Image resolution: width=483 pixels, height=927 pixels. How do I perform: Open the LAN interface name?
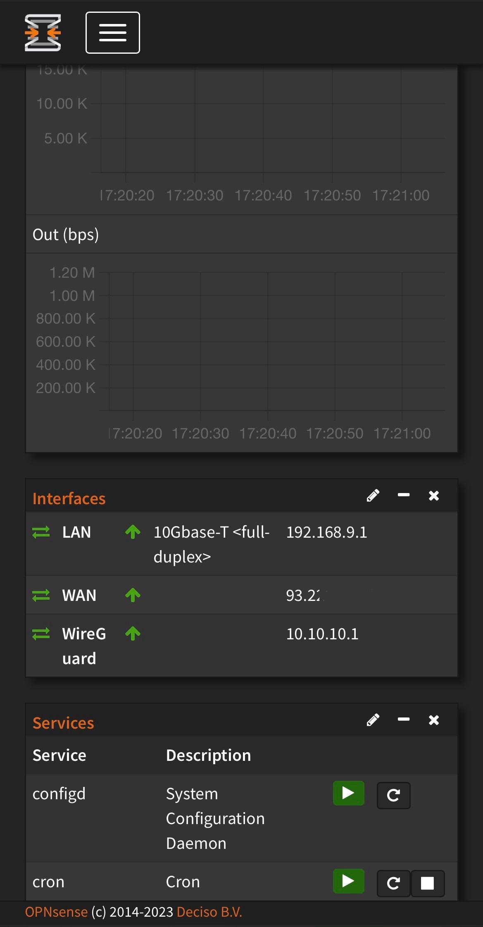[x=76, y=532]
